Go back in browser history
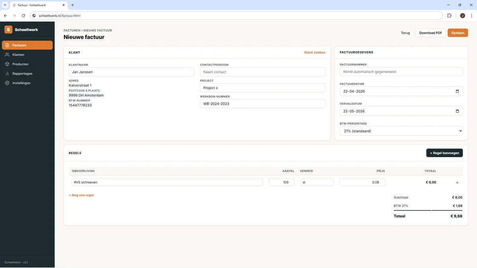The image size is (477, 268). (x=6, y=15)
